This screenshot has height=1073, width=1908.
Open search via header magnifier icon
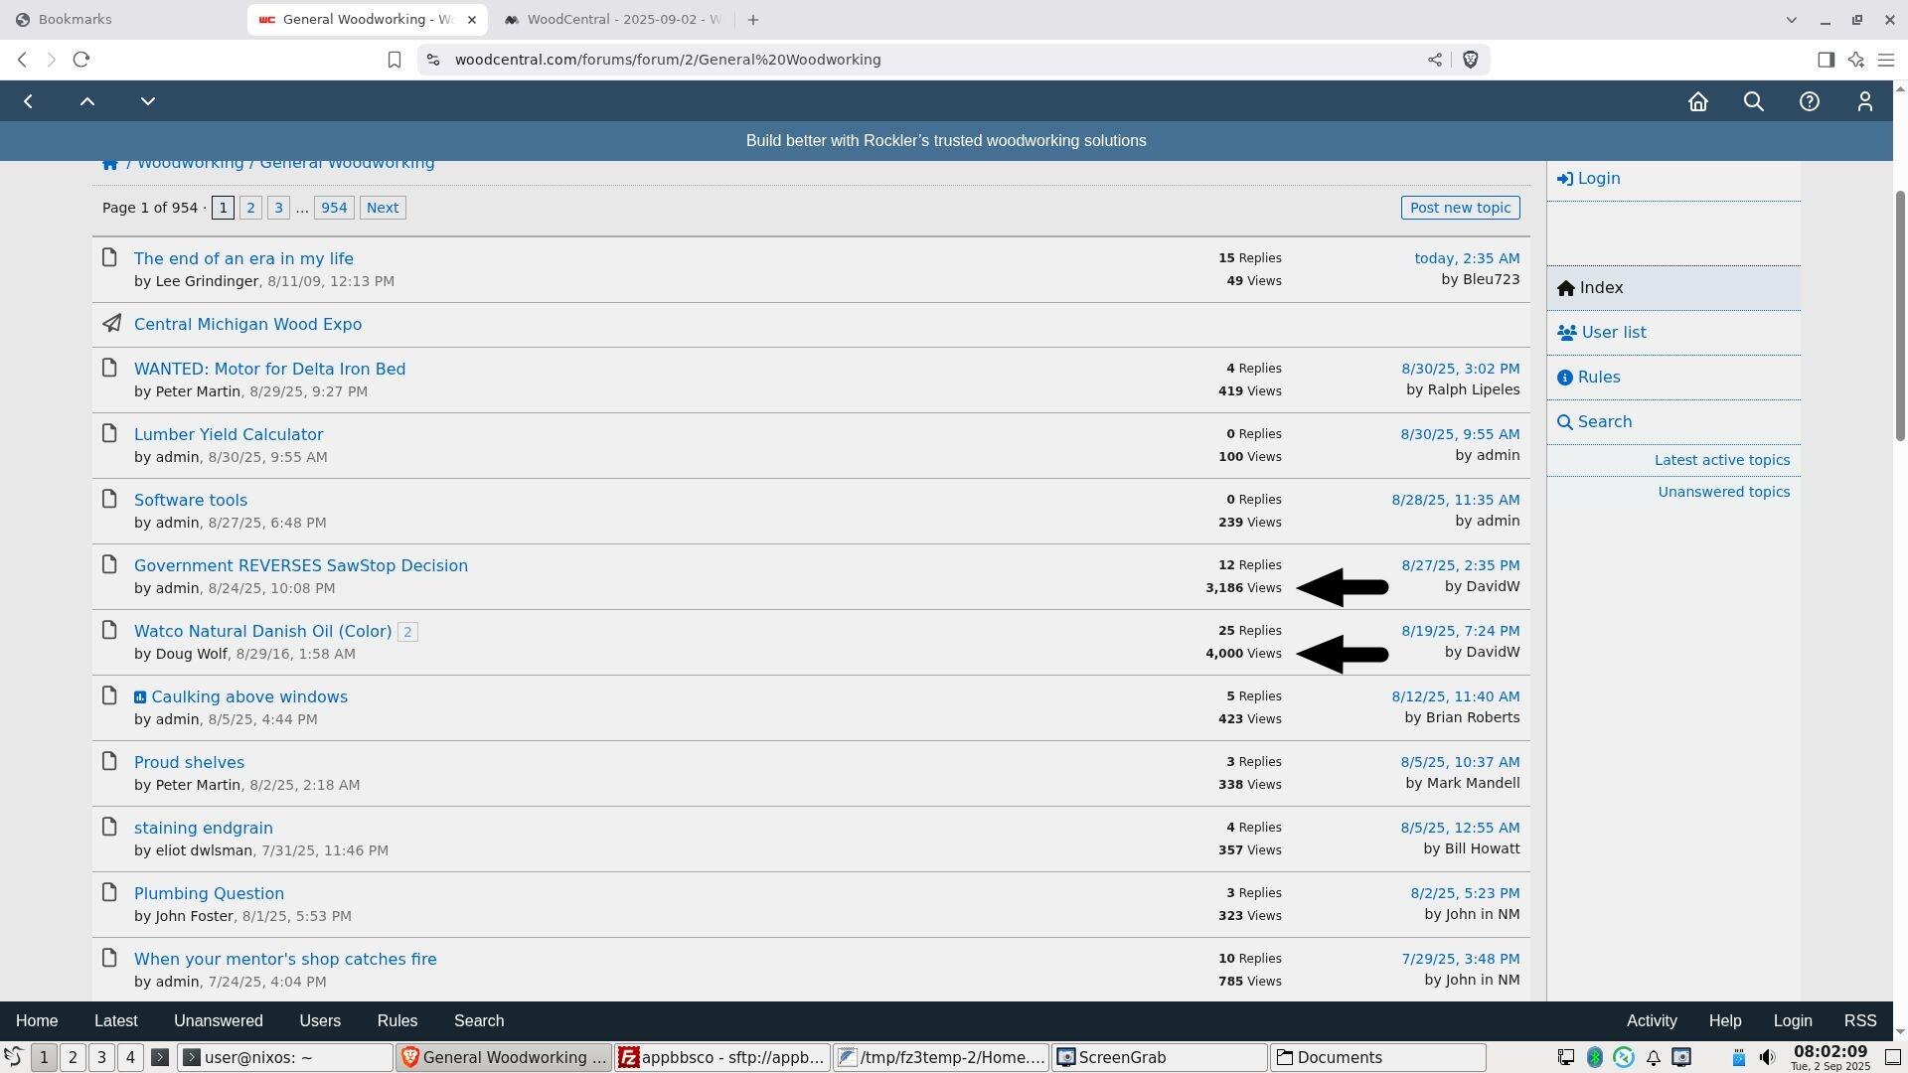tap(1754, 101)
